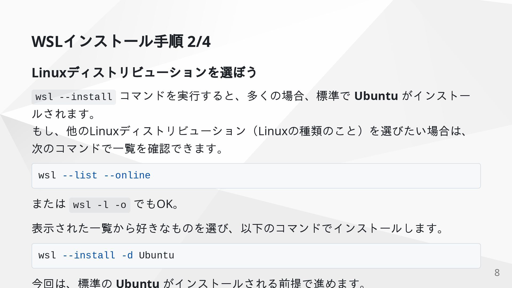The image size is (512, 288).
Task: Click the --install flag in lower code block
Action: pyautogui.click(x=89, y=255)
